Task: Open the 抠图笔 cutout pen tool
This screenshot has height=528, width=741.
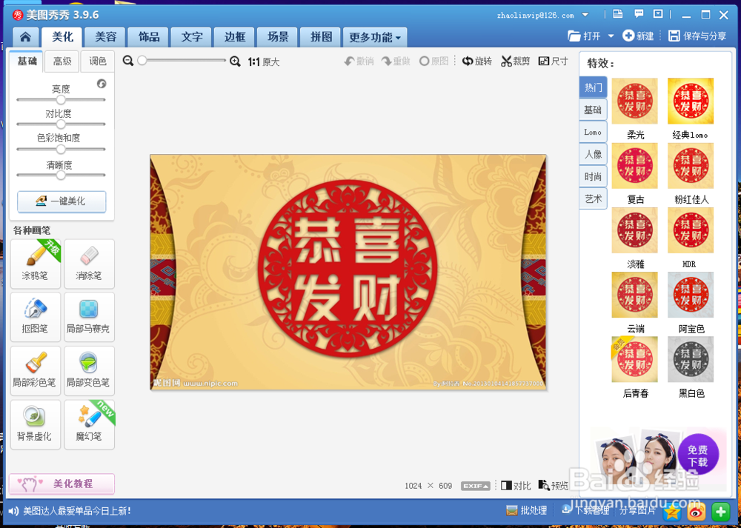Action: click(x=35, y=317)
